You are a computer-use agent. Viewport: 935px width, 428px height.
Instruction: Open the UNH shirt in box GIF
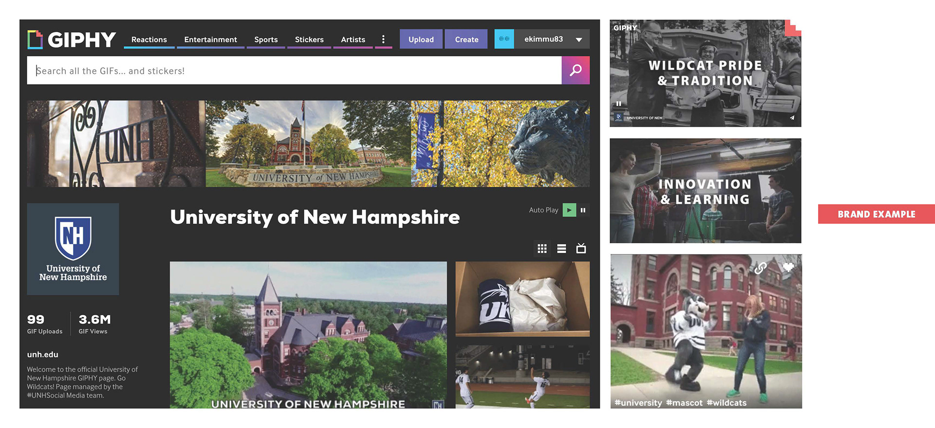523,299
